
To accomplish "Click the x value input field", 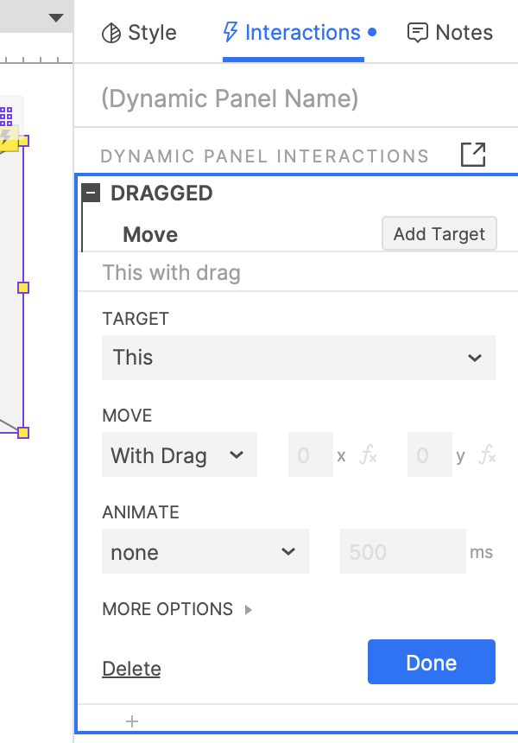I will 310,455.
